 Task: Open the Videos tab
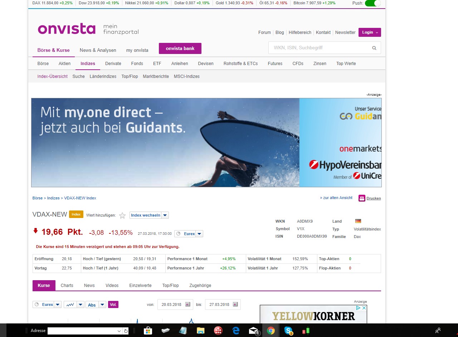pyautogui.click(x=112, y=286)
